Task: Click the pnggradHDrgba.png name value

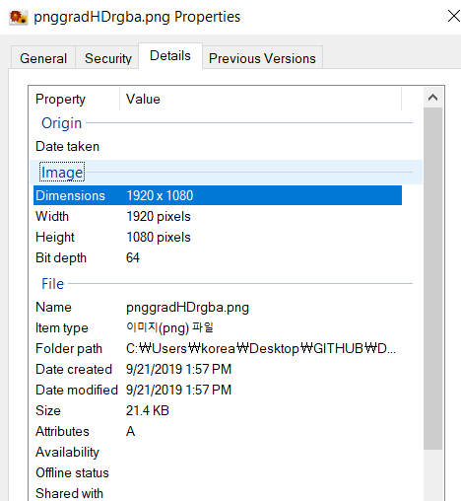Action: [x=187, y=308]
